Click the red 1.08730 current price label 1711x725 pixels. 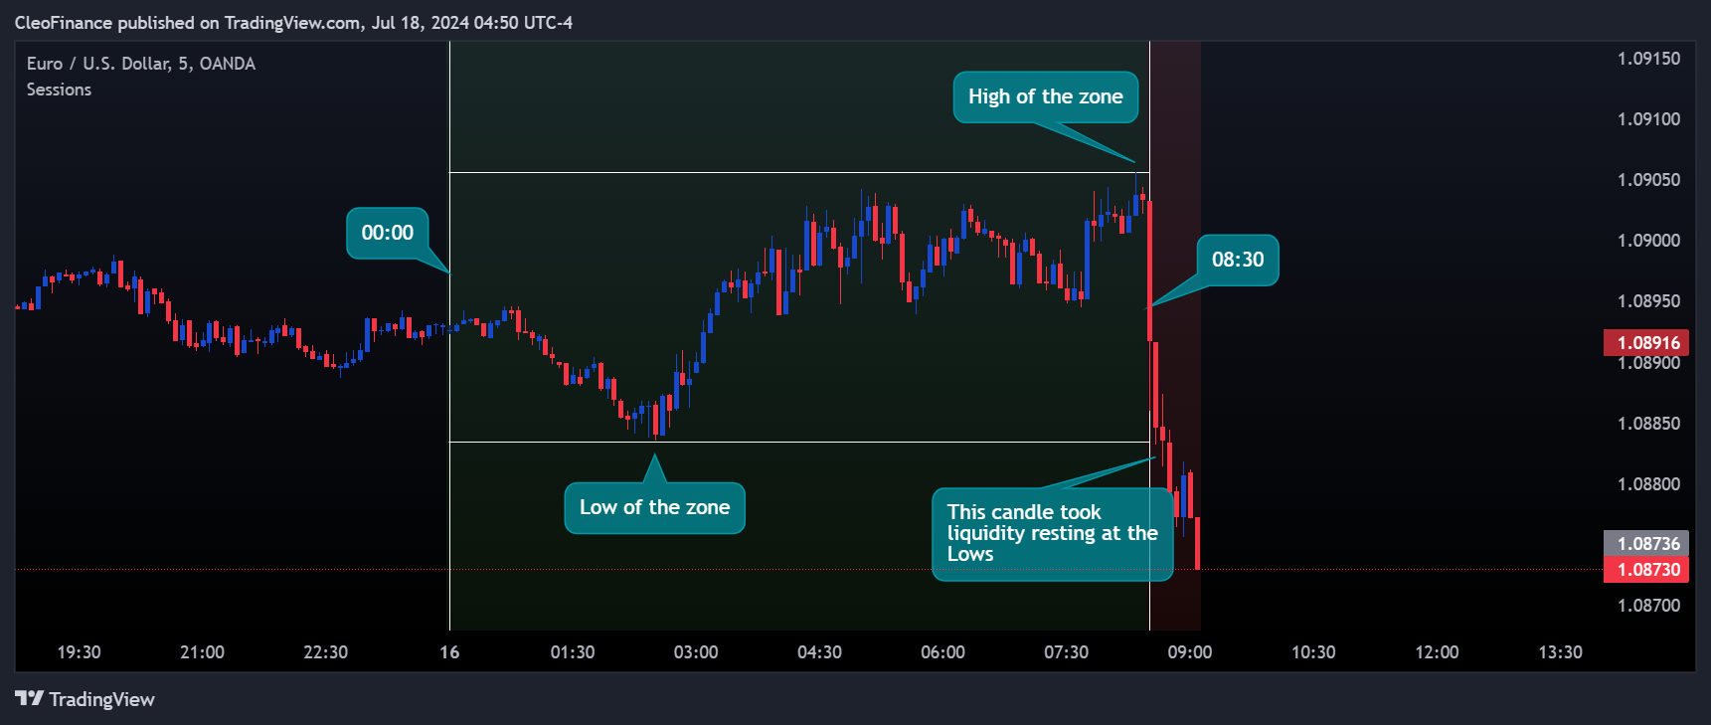coord(1646,570)
